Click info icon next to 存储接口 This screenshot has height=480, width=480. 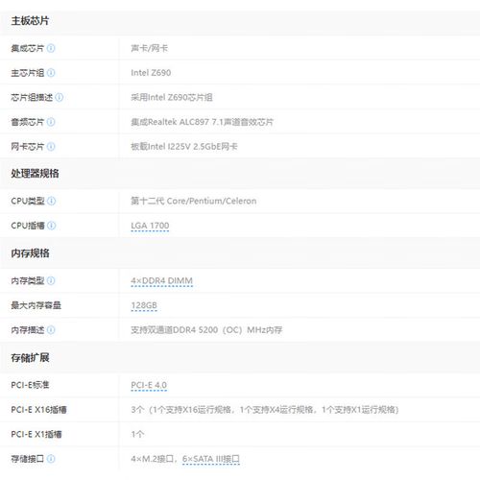[51, 459]
